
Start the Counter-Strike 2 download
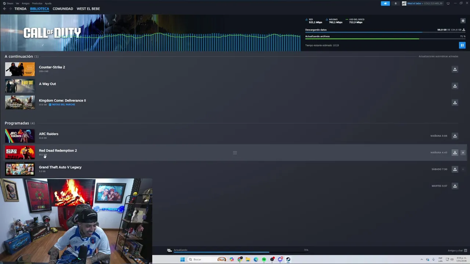[x=455, y=69]
